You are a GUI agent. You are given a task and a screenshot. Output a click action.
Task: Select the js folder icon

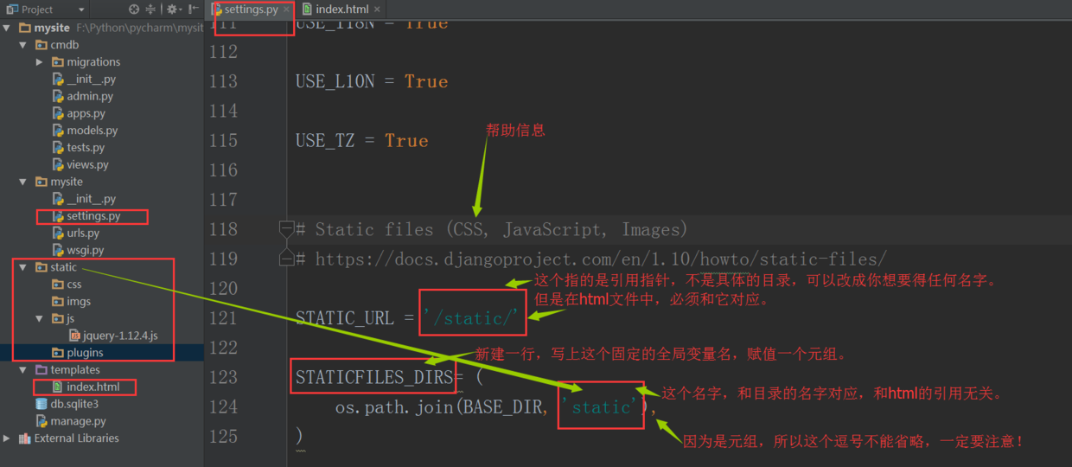58,318
